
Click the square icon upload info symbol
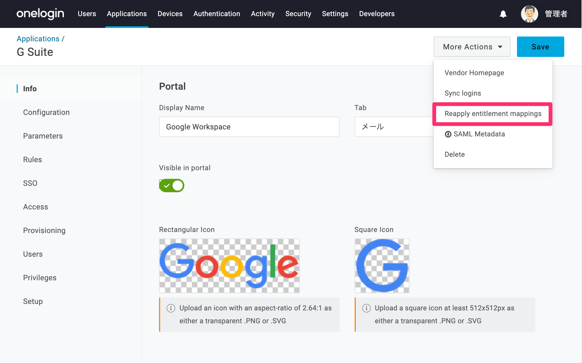366,308
